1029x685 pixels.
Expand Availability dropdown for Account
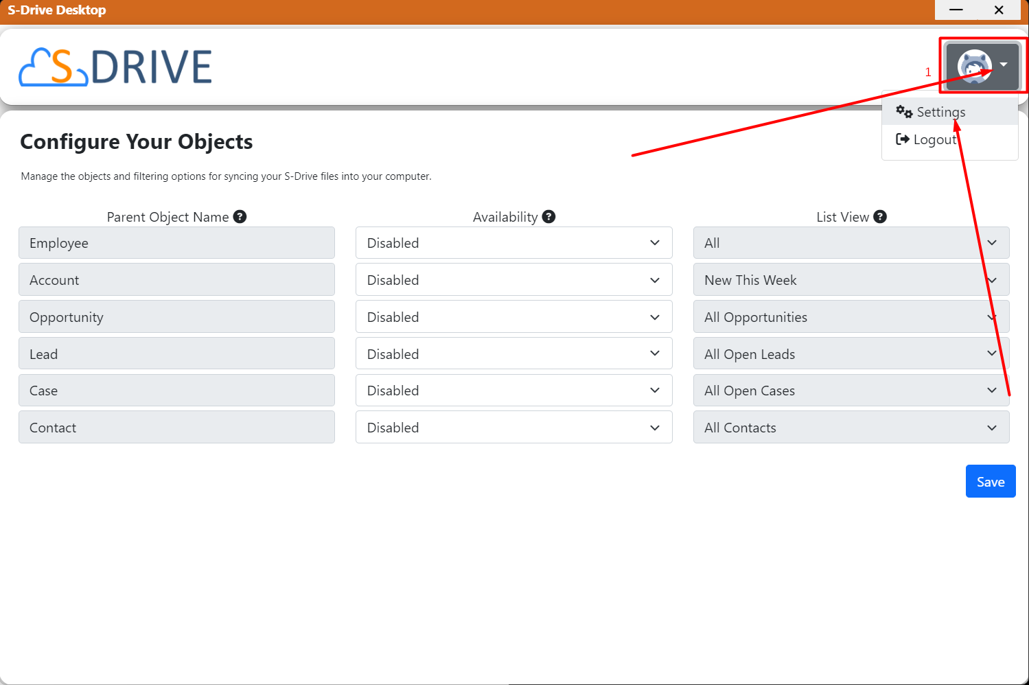point(513,280)
